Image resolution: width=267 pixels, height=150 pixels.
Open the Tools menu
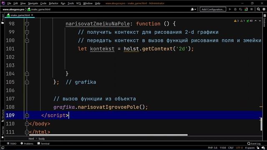click(x=71, y=3)
